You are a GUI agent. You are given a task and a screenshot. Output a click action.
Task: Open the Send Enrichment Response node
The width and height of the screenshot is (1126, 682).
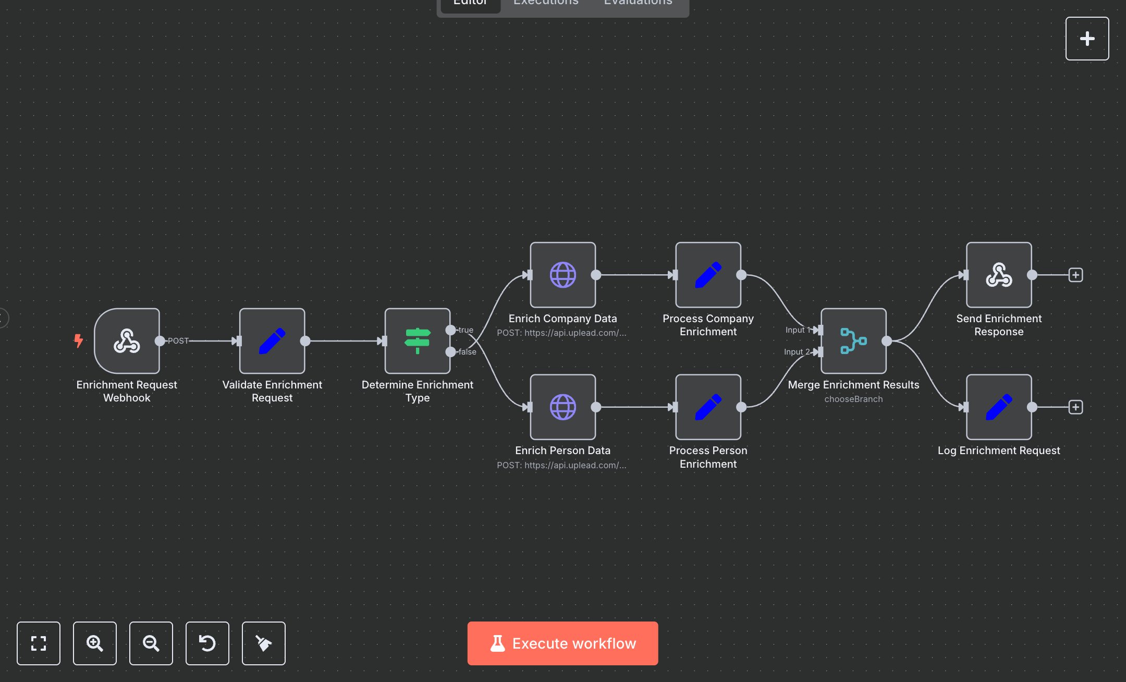tap(998, 276)
